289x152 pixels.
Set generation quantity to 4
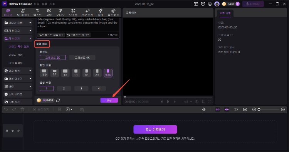[x=99, y=89]
